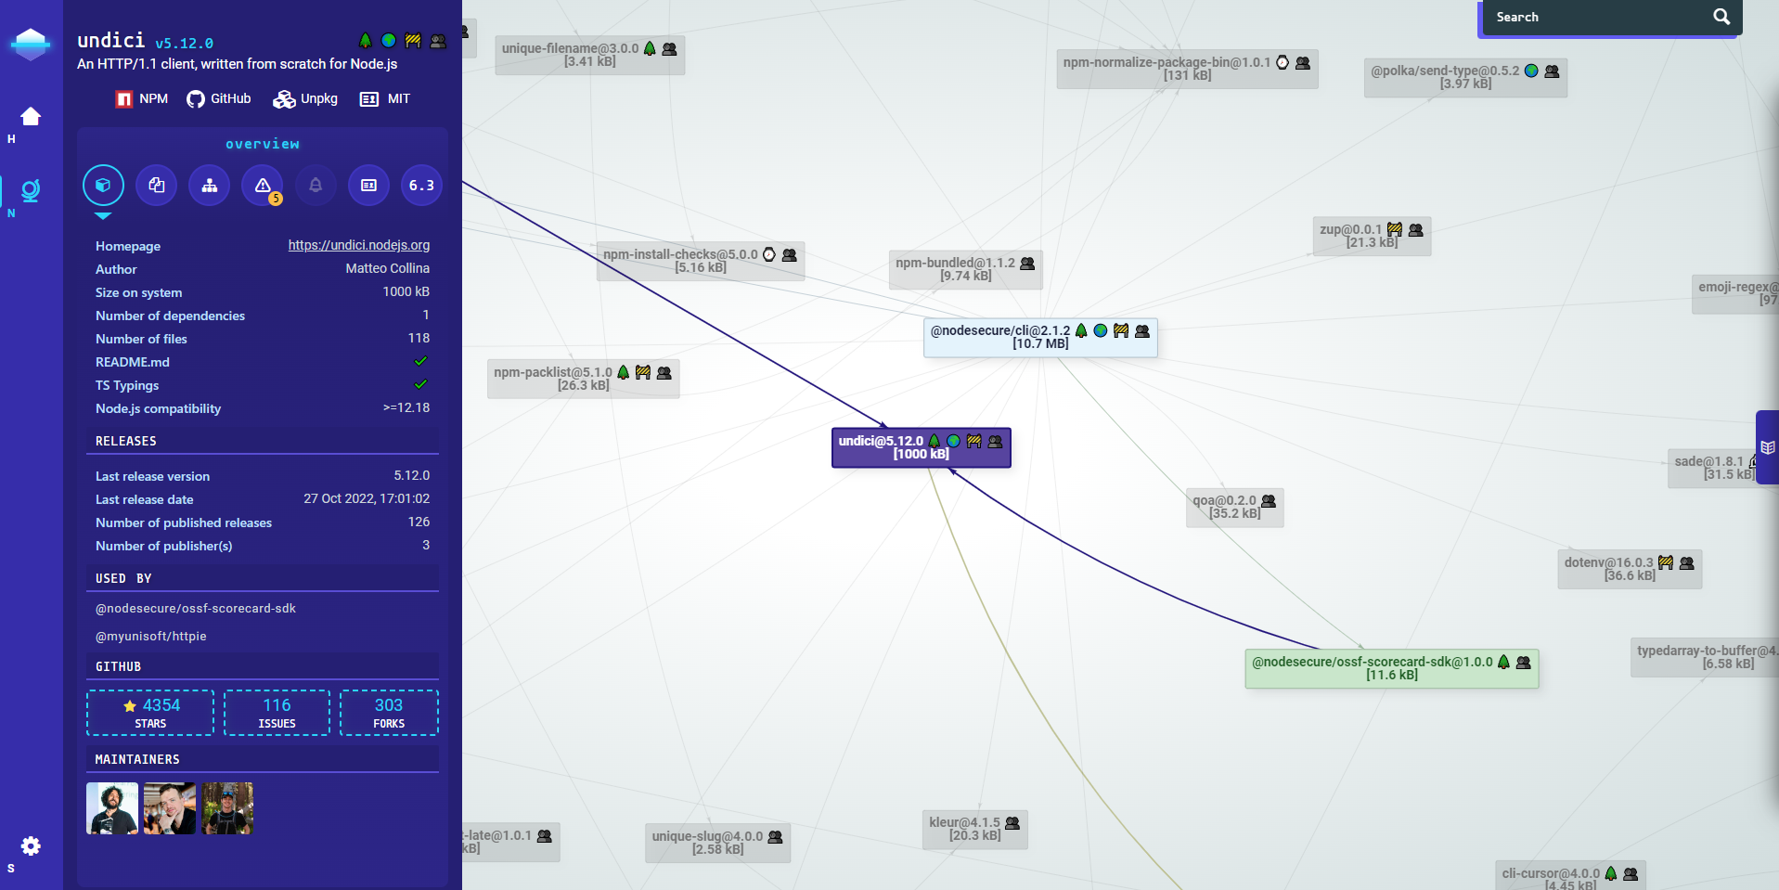Image resolution: width=1779 pixels, height=890 pixels.
Task: Open the warnings tab with badge 5
Action: (x=263, y=186)
